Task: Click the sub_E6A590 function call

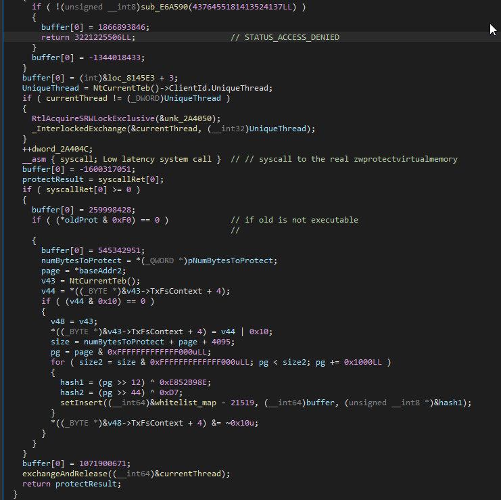Action: [x=164, y=7]
